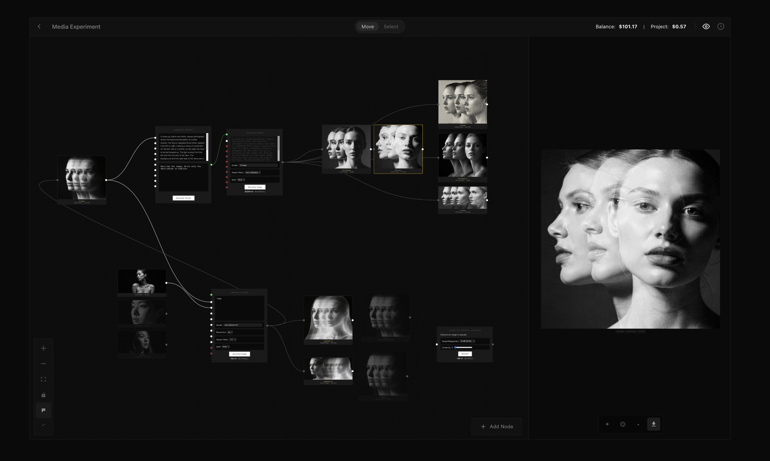Open Resolution 2k dropdown
This screenshot has width=770, height=461.
tap(230, 332)
